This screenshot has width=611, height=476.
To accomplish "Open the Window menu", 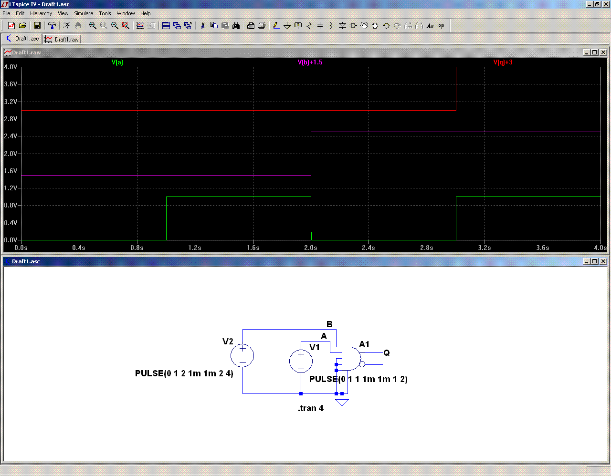I will 126,13.
